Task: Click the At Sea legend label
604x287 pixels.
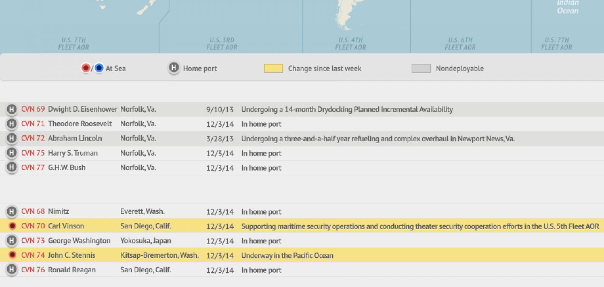Action: 115,68
